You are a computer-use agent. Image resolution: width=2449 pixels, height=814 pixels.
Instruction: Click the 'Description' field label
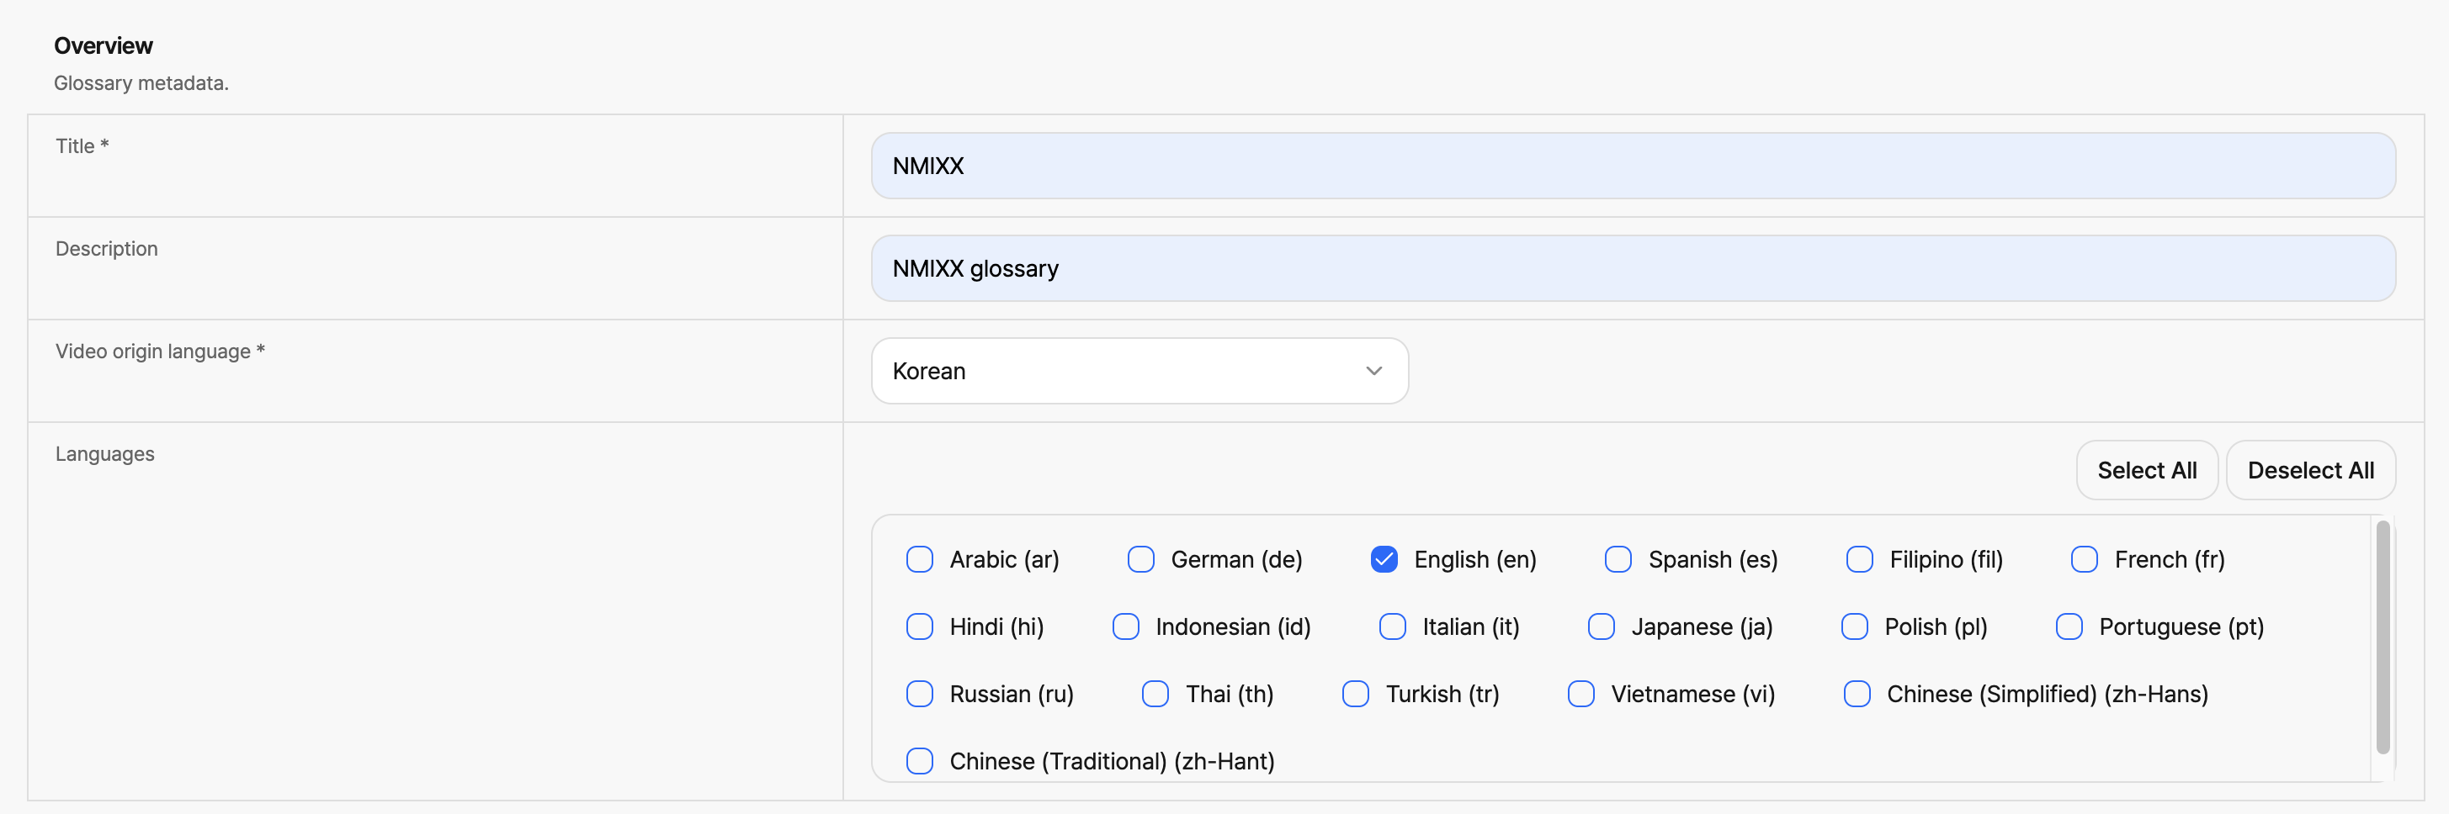tap(107, 249)
